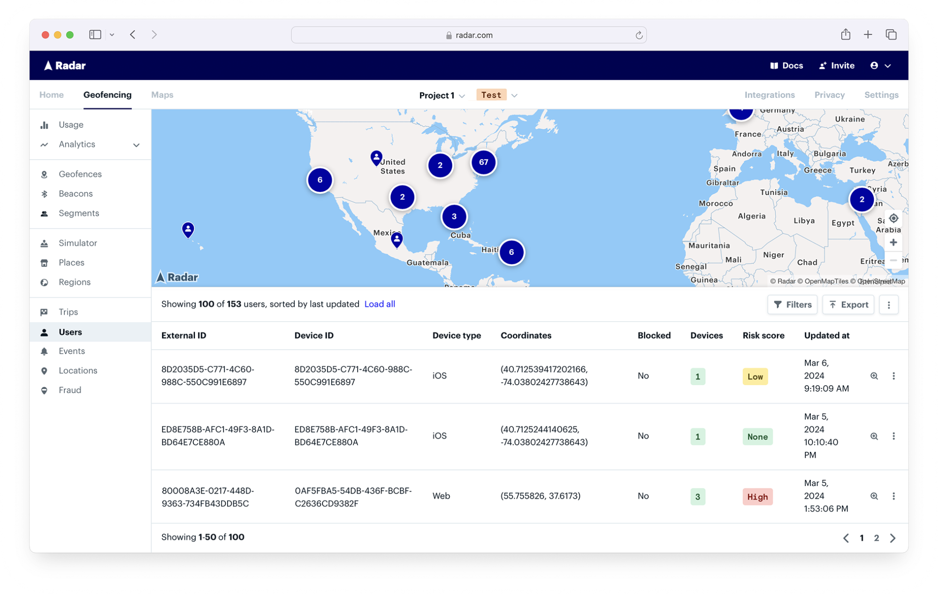This screenshot has height=594, width=938.
Task: Open a new Safari tab
Action: coord(868,34)
